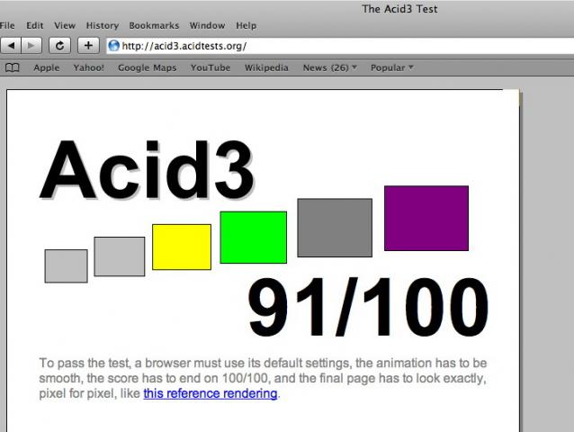Reload the page with the refresh button
This screenshot has width=574, height=432.
(59, 46)
